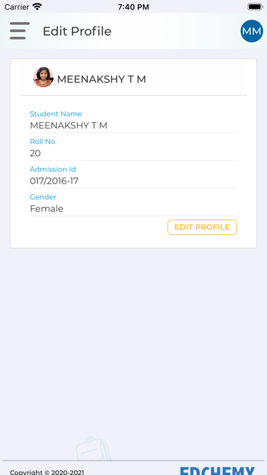Image resolution: width=267 pixels, height=475 pixels.
Task: Tap the Edit Profile page title
Action: (77, 31)
